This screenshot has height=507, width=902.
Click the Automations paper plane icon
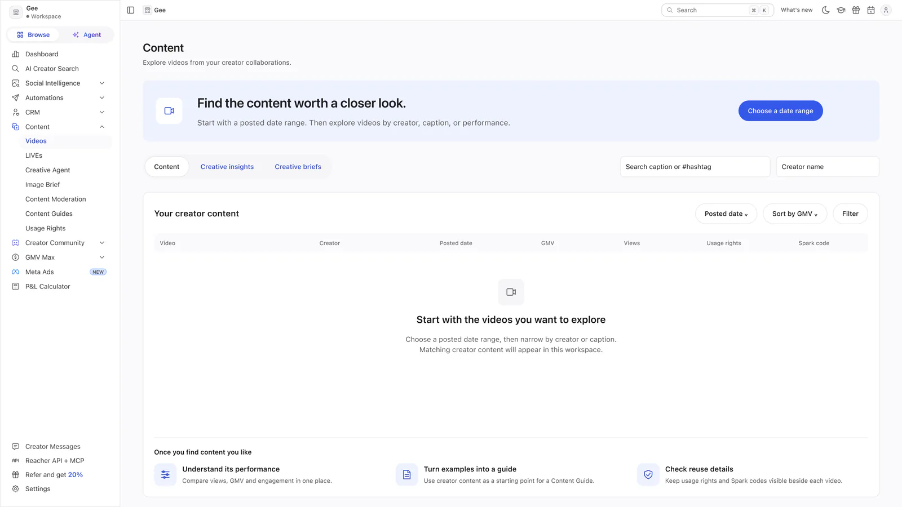point(16,98)
